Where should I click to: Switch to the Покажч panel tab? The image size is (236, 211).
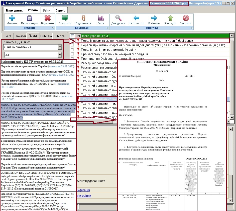[20, 36]
